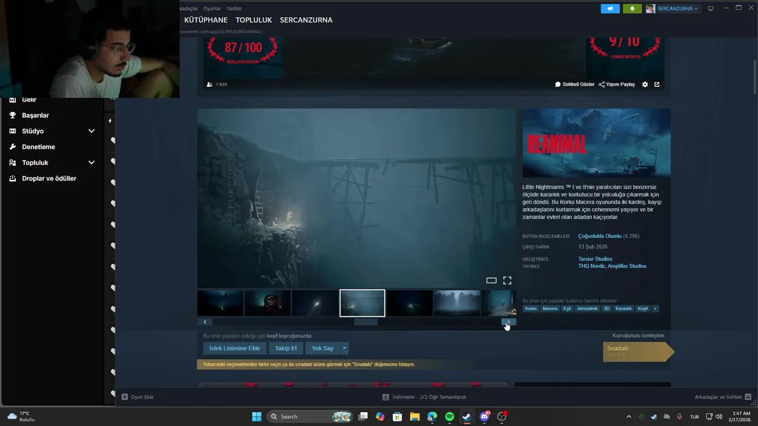758x426 pixels.
Task: Click the Gelir sidebar icon
Action: [x=12, y=99]
